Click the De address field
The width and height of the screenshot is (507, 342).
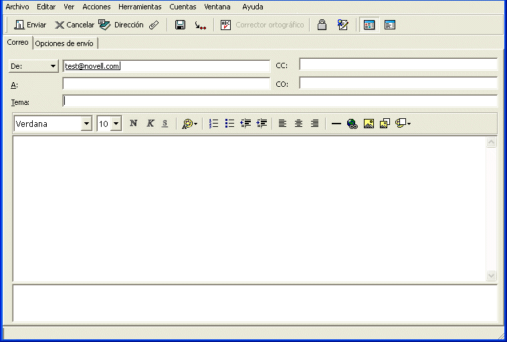(166, 66)
